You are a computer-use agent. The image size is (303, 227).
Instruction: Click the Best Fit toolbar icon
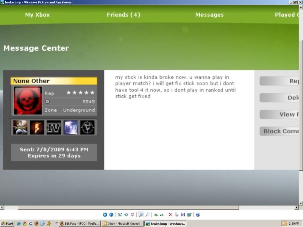120,215
